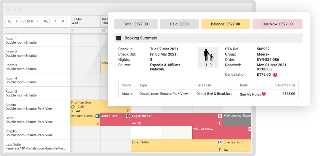Select the Jazz Suite room row label
Screen dimensions: 320x156
(37, 146)
